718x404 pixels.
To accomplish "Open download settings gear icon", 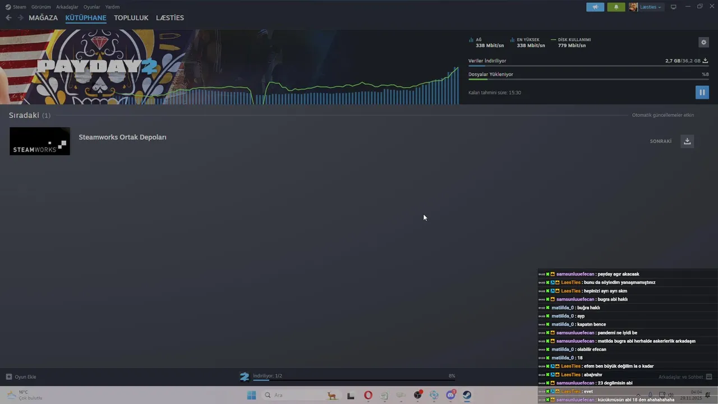I will pos(703,43).
